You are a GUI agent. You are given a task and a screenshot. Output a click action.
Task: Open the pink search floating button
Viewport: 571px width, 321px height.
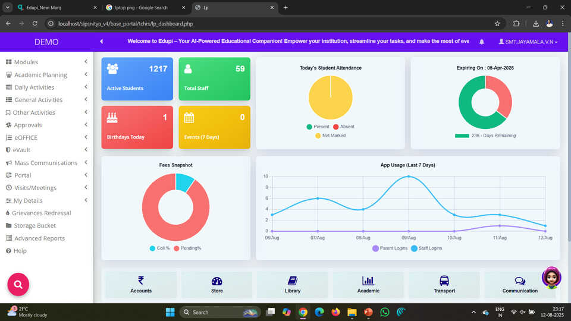pyautogui.click(x=18, y=284)
